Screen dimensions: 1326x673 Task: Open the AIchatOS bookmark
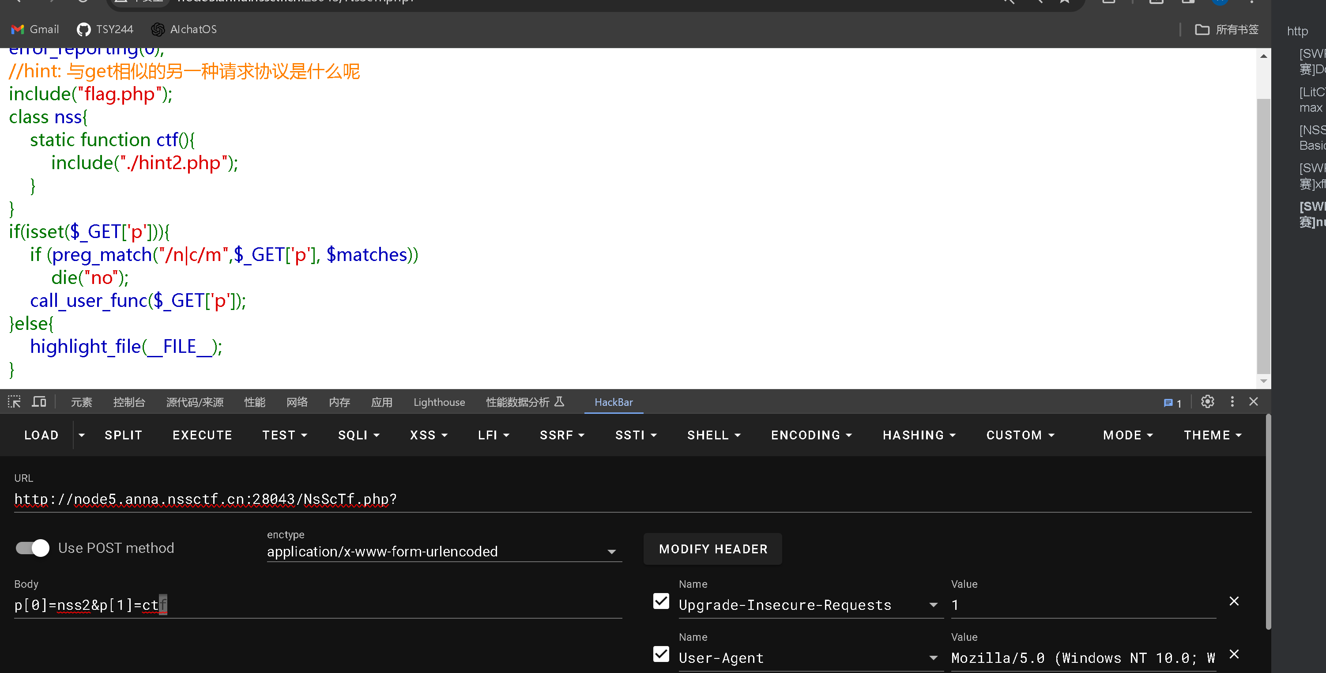(x=184, y=29)
